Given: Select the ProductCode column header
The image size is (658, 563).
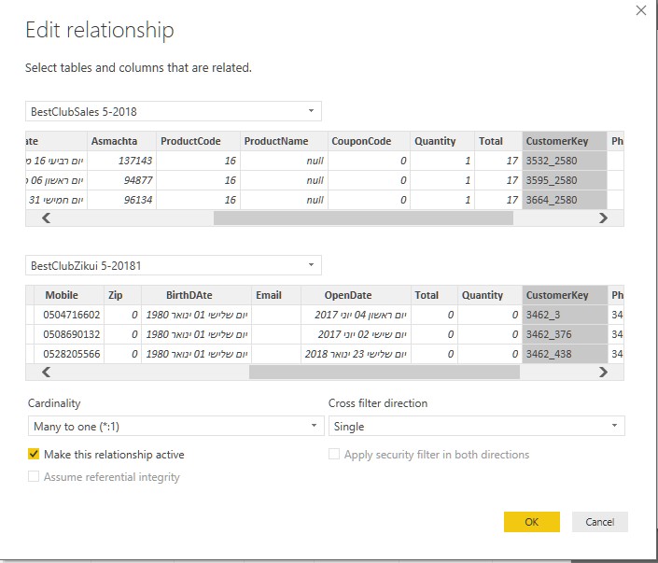Looking at the screenshot, I should tap(198, 141).
